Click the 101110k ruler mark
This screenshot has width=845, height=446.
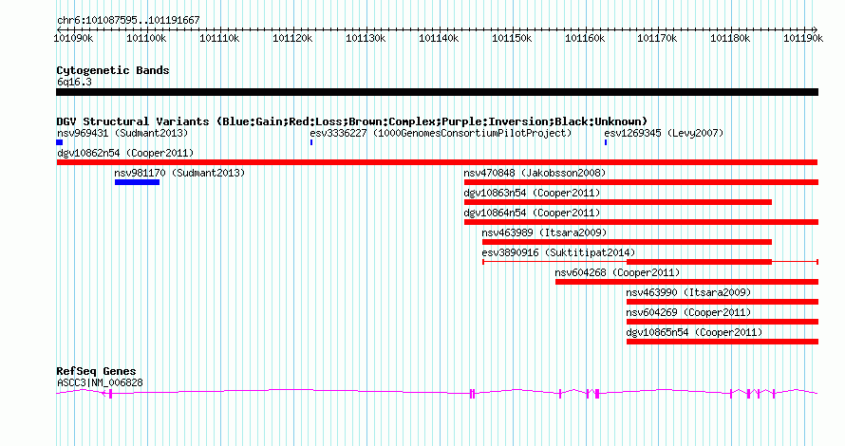pos(219,38)
